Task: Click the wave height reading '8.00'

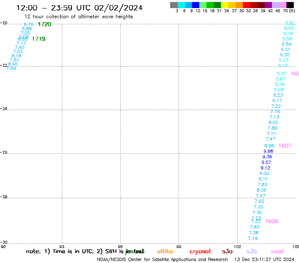Action: click(x=273, y=123)
